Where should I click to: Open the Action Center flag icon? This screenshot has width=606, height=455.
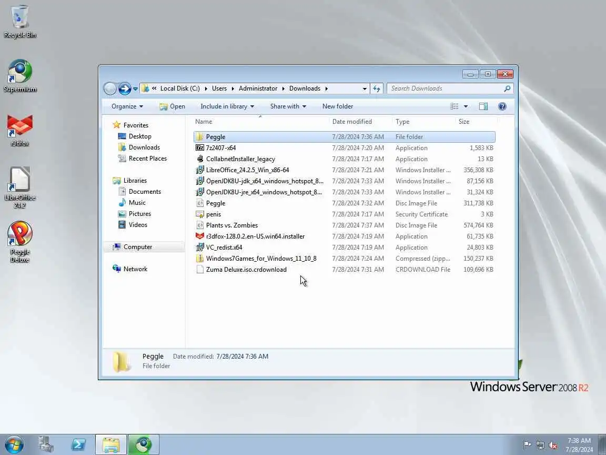click(x=527, y=445)
